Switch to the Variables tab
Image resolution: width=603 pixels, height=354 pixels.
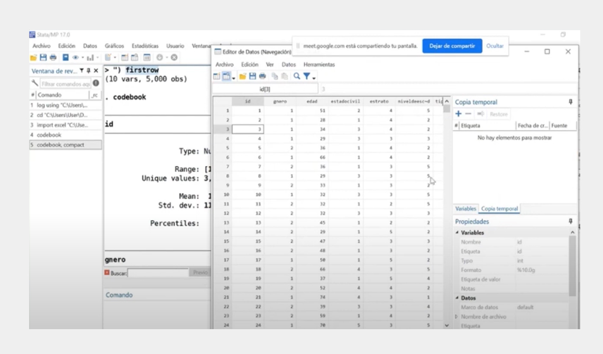[x=465, y=209]
